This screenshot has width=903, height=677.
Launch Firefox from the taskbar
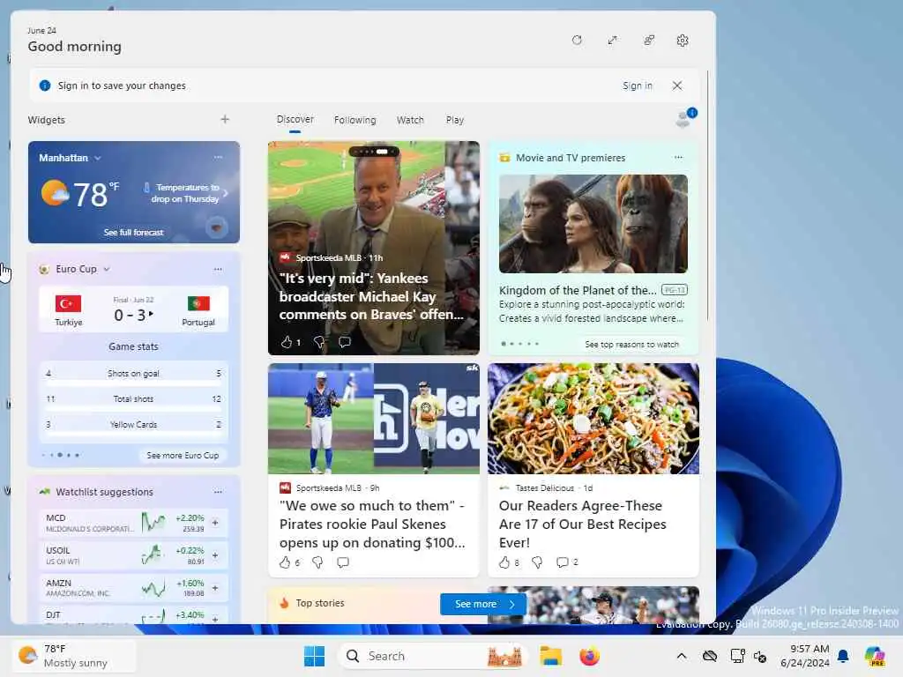pos(589,656)
